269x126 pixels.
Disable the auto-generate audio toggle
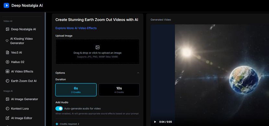pos(59,108)
